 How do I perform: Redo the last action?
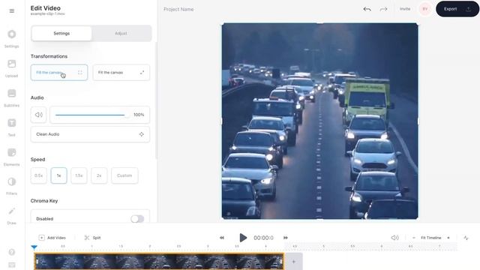383,9
